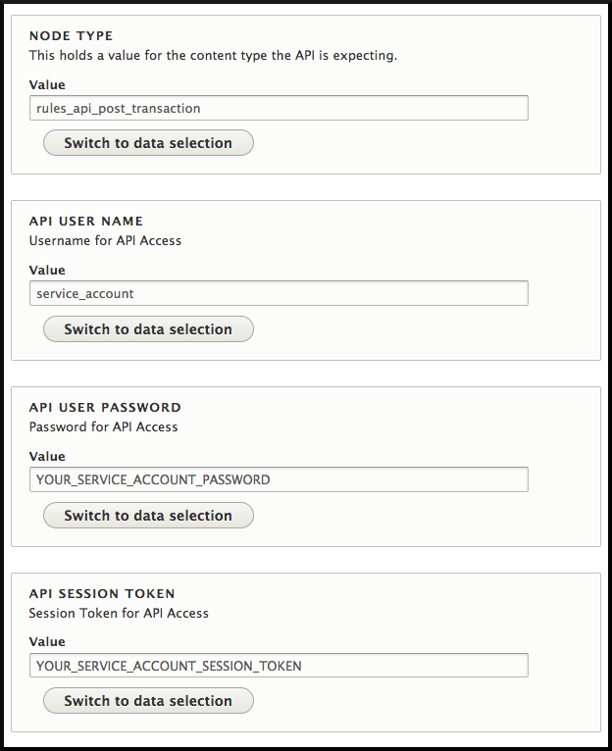Switch API User Password to data selection
612x751 pixels.
tap(148, 516)
